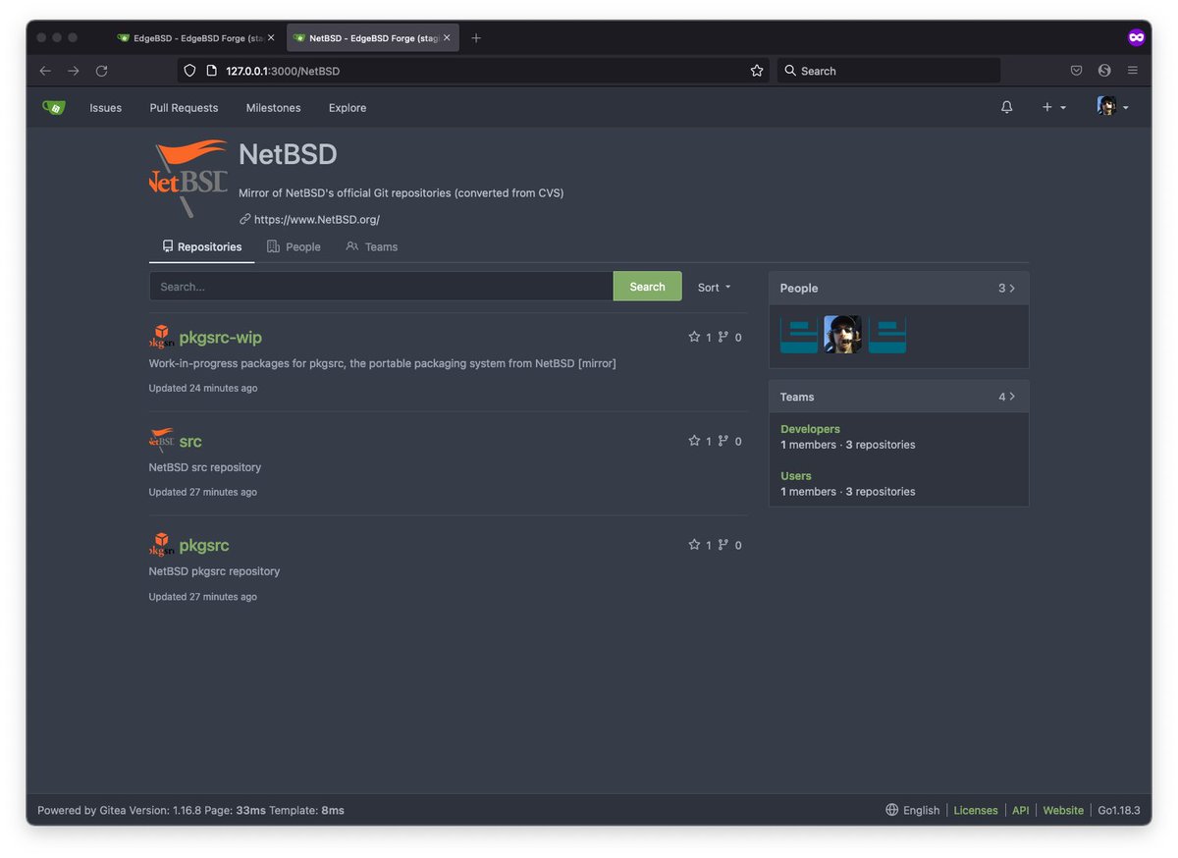Click the fork icon for src
The image size is (1178, 858).
(x=723, y=441)
